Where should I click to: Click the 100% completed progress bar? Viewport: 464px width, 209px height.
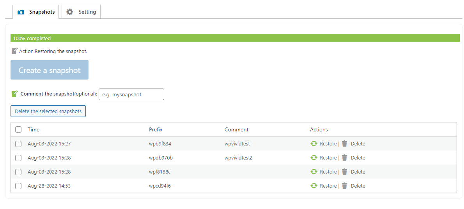coord(235,38)
